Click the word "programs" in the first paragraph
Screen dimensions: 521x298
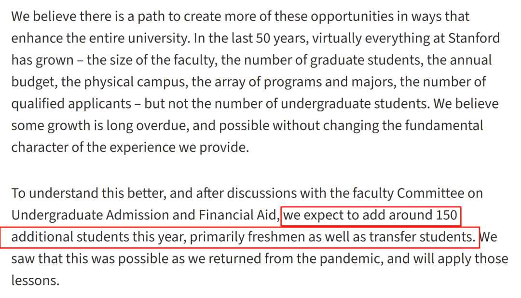304,82
